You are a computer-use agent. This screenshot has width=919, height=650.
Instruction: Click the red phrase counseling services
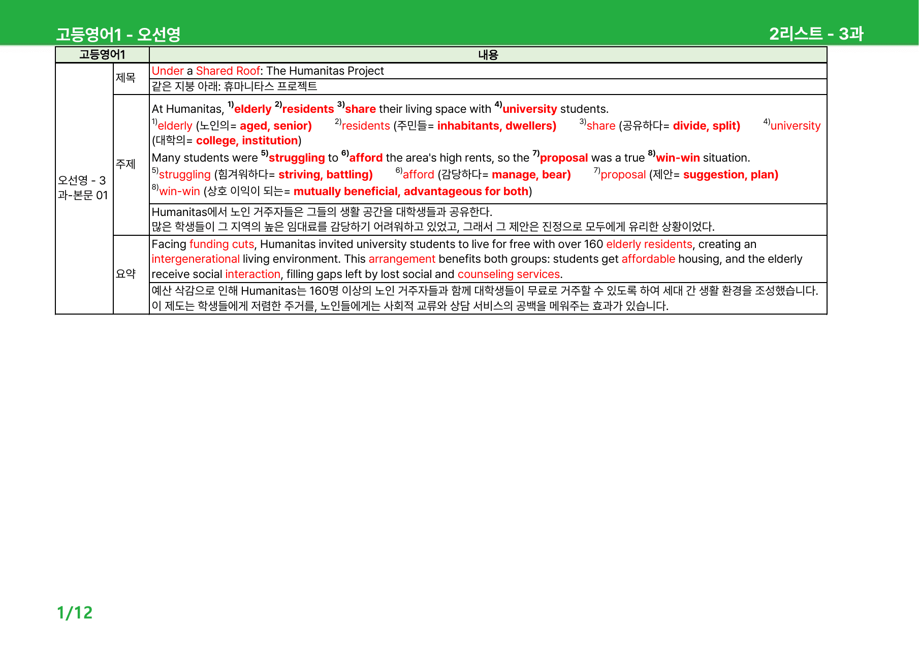[x=509, y=274]
